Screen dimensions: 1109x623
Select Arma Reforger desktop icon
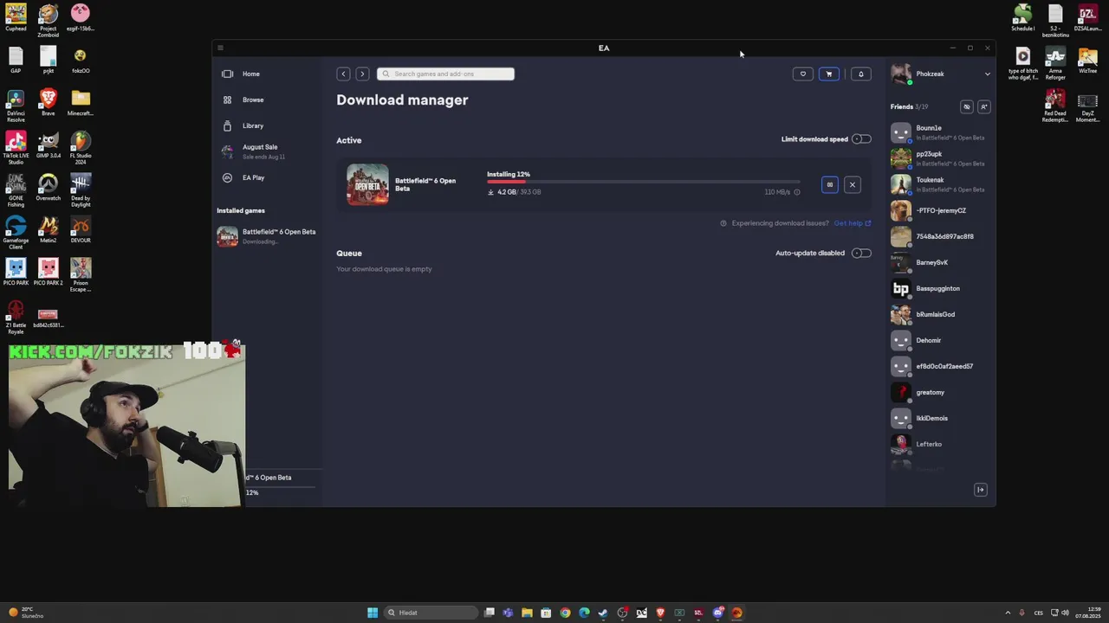[1055, 65]
